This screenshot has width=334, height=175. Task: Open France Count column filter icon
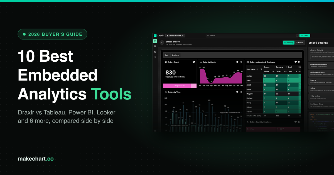(273, 71)
